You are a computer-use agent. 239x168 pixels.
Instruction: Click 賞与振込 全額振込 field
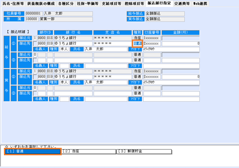[x=165, y=19]
